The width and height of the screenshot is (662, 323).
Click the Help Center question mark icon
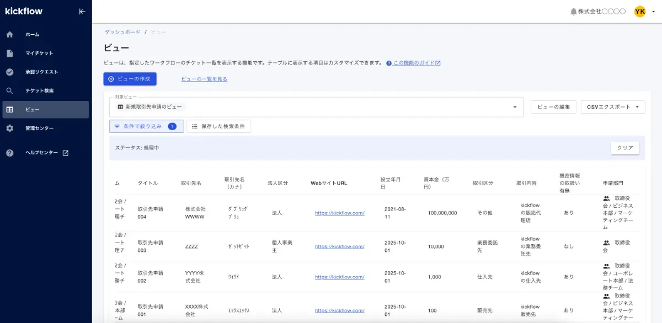10,153
